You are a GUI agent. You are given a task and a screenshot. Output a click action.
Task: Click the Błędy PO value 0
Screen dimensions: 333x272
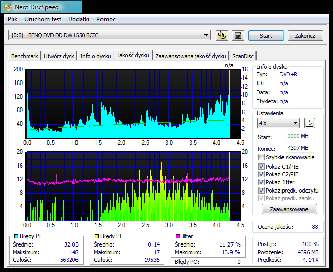pos(239,262)
